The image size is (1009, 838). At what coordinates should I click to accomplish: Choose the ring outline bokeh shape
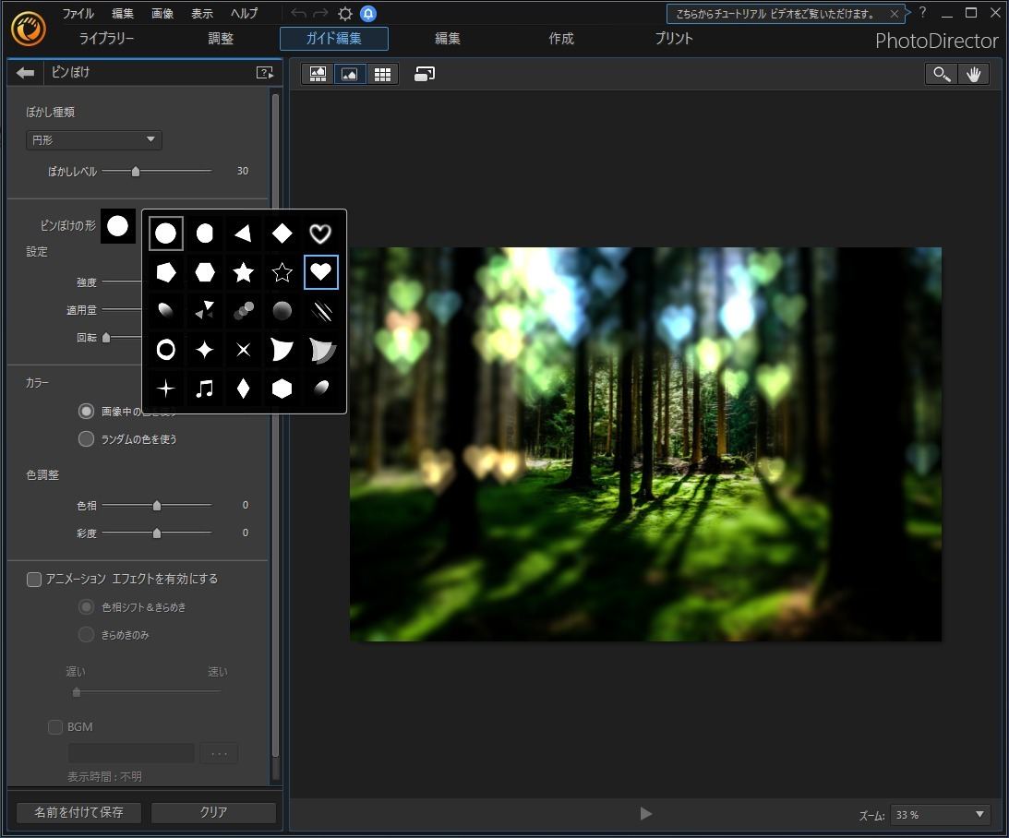coord(166,350)
